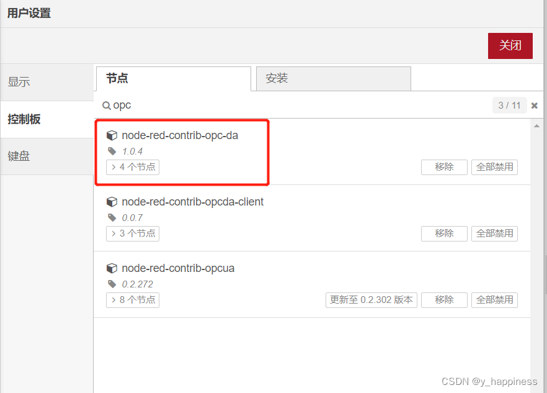Image resolution: width=547 pixels, height=393 pixels.
Task: Clear the search with the x icon
Action: 534,106
